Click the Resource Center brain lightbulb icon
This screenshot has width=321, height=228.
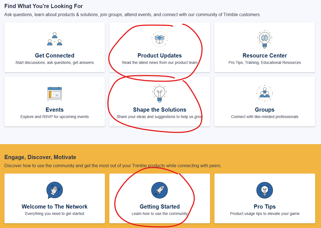point(265,39)
